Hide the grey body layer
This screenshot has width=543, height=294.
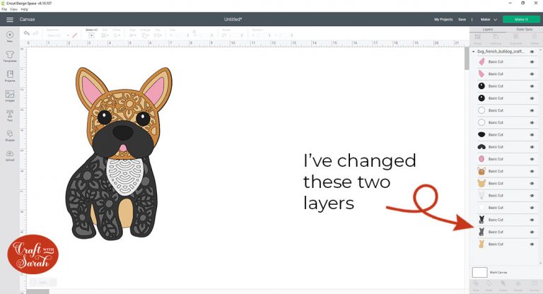(x=532, y=232)
